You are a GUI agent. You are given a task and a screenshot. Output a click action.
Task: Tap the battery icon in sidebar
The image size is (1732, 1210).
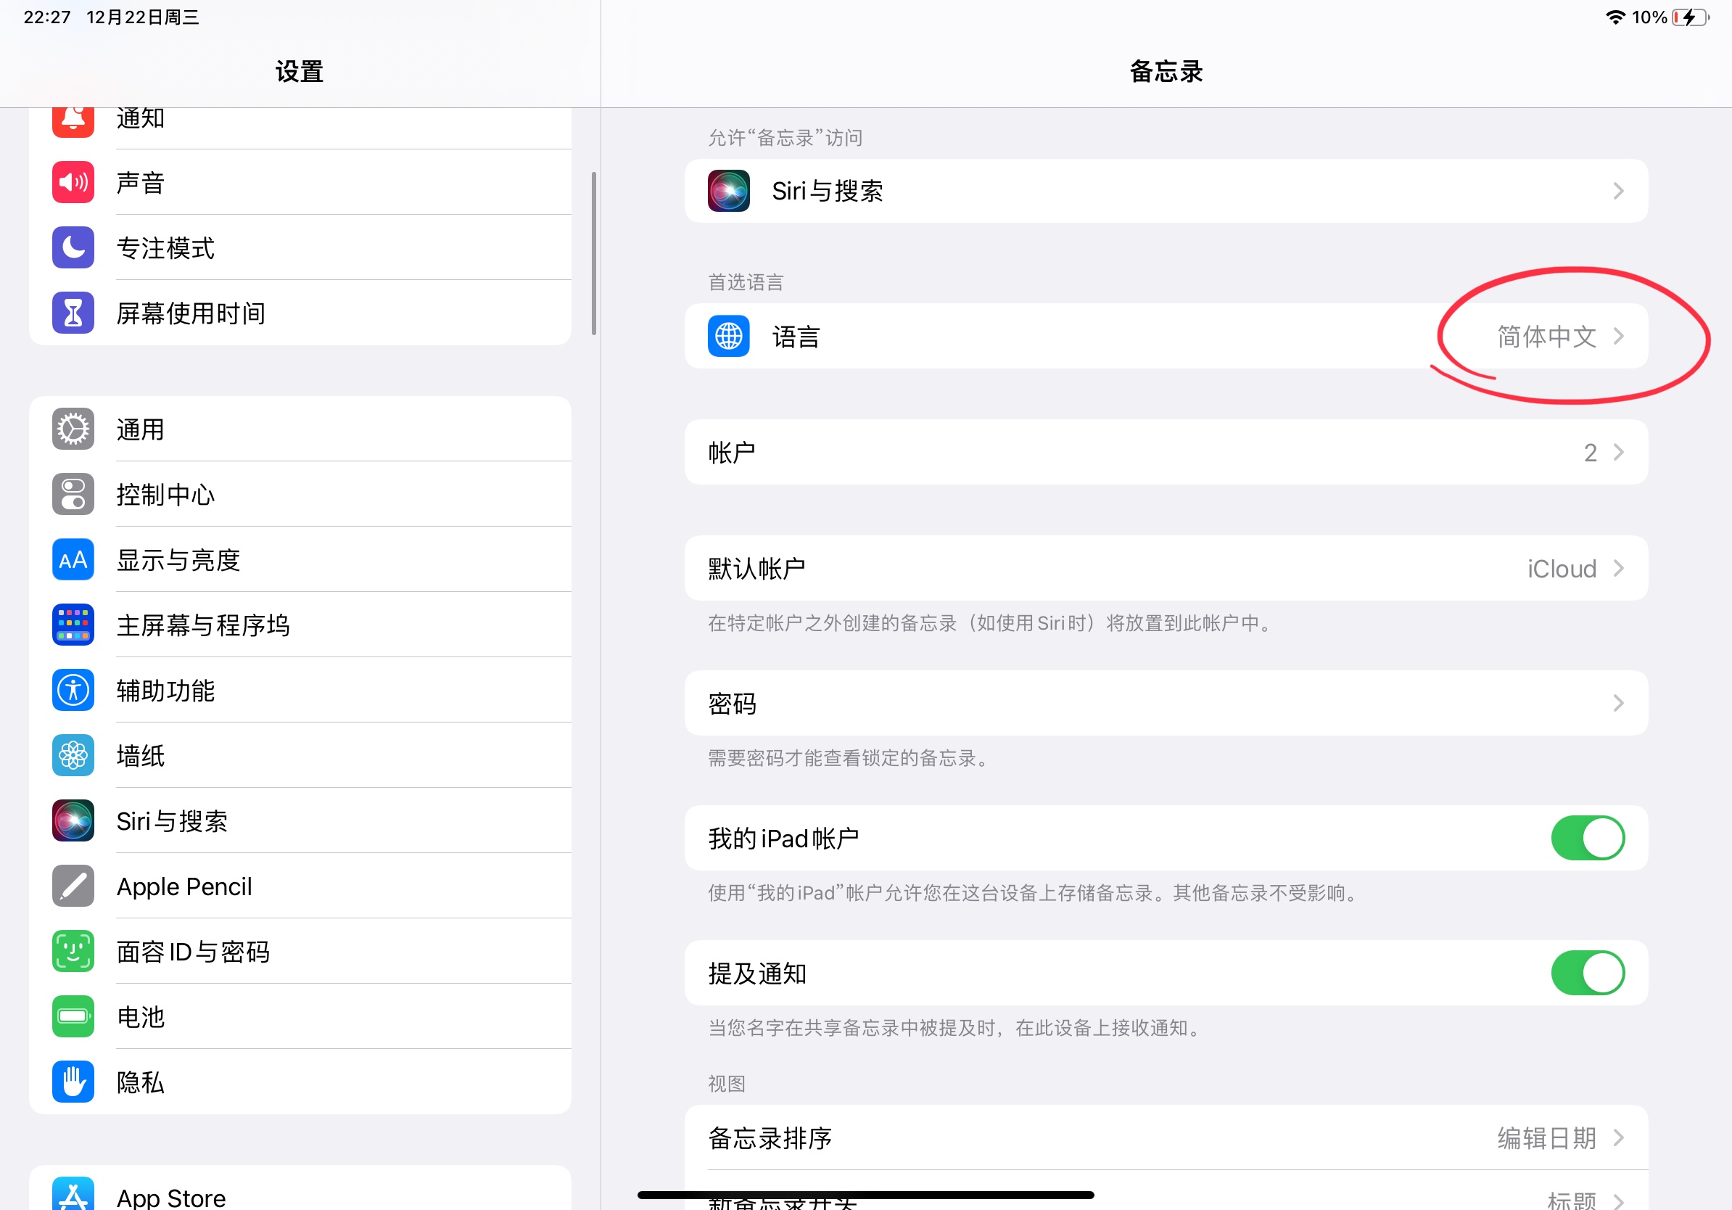pos(73,1016)
